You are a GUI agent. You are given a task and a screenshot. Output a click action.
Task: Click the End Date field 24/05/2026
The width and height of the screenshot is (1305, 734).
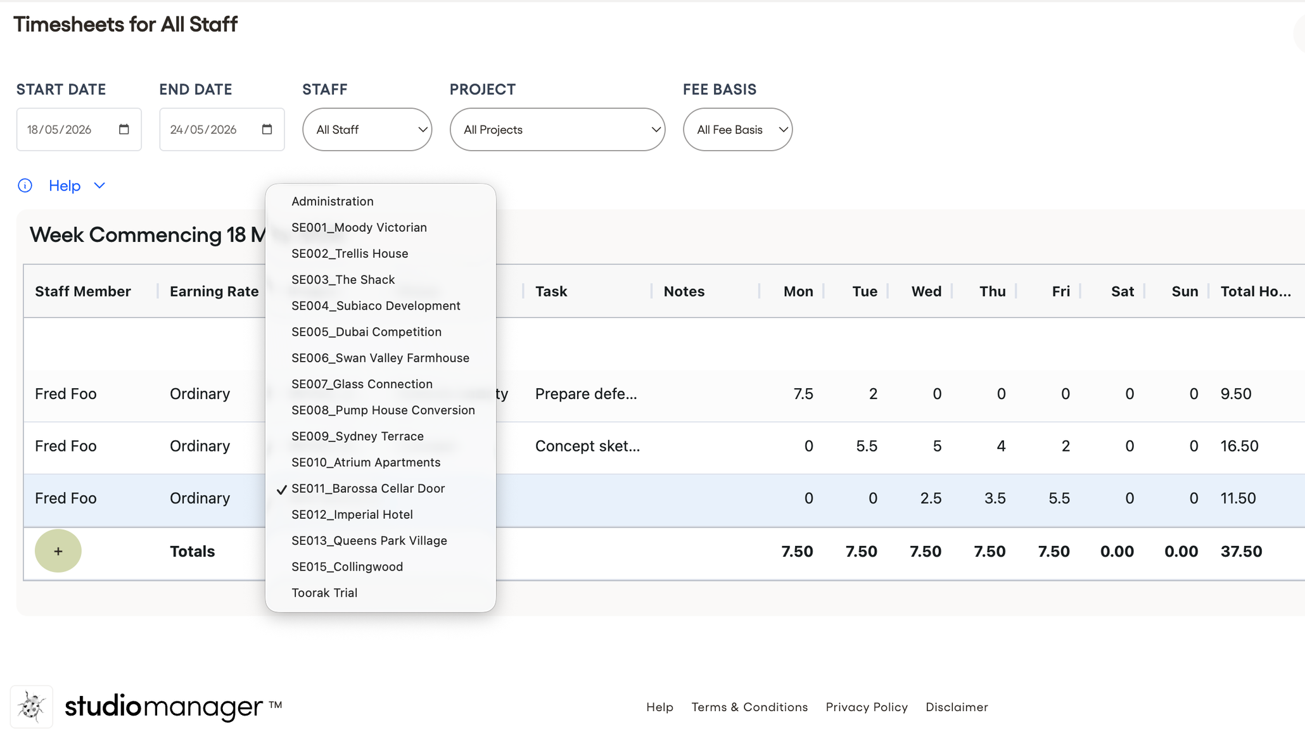(x=222, y=129)
